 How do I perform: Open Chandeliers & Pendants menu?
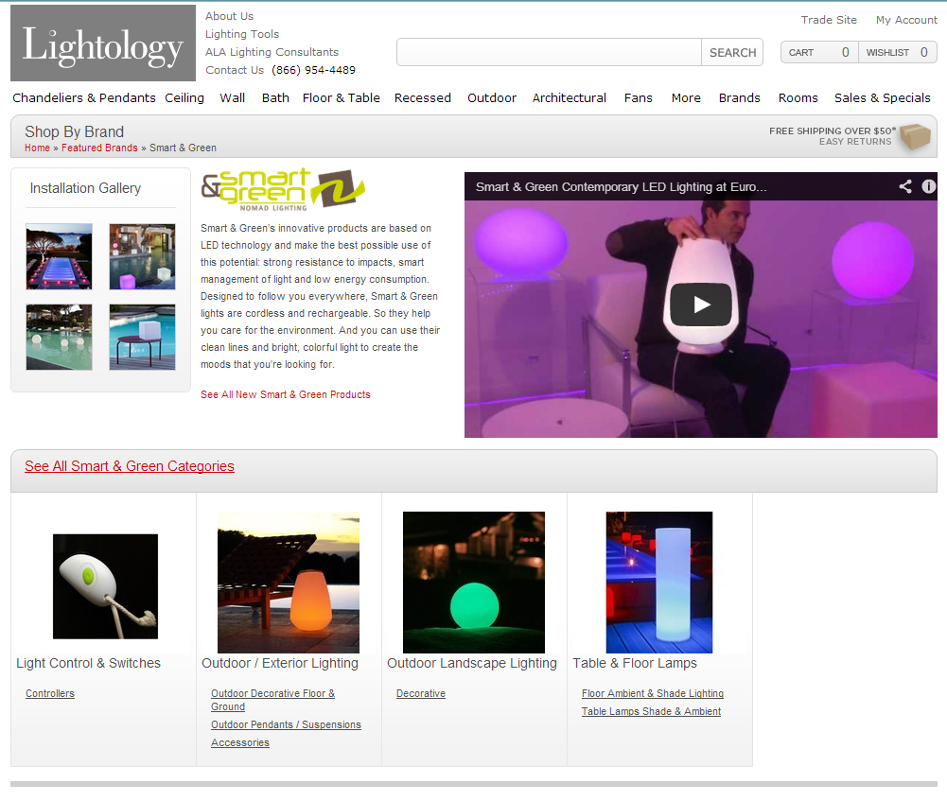click(84, 97)
